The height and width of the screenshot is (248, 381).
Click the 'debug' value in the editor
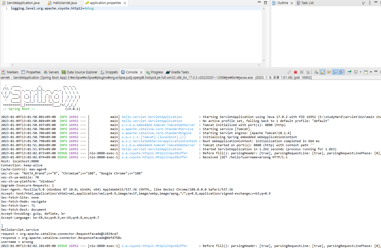(89, 8)
